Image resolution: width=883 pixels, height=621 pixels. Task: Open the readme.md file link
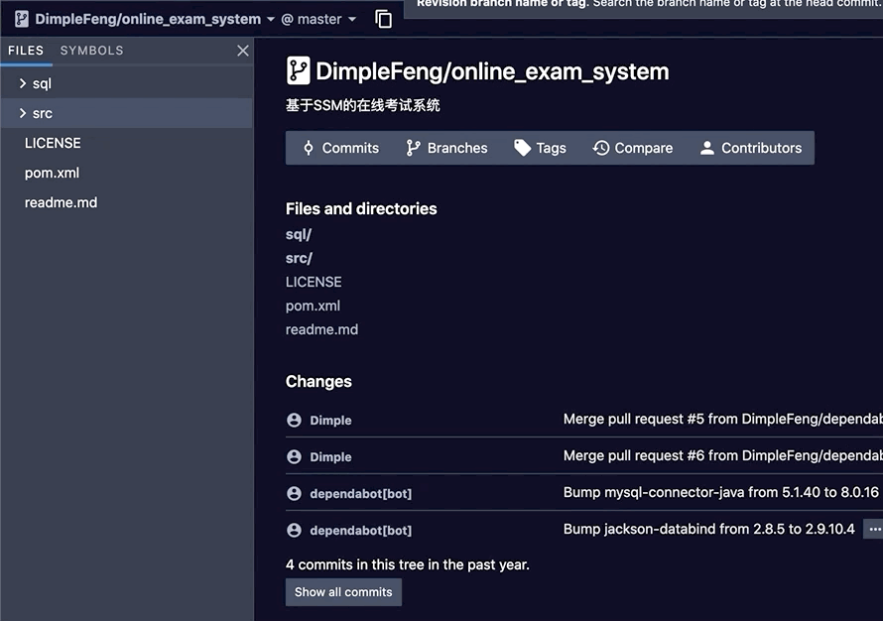[x=321, y=328]
